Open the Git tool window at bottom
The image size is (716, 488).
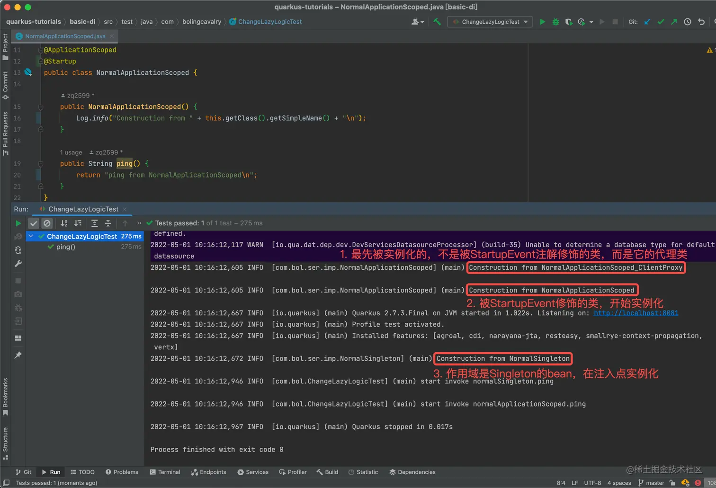click(23, 472)
